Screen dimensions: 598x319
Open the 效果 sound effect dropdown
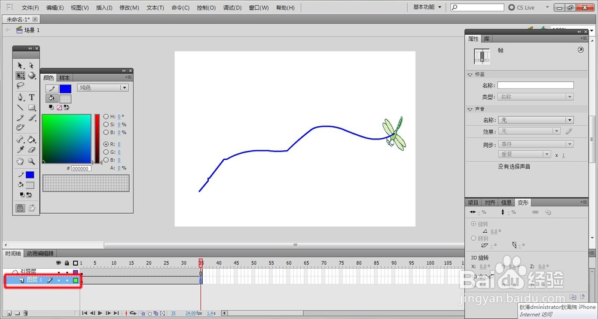529,131
